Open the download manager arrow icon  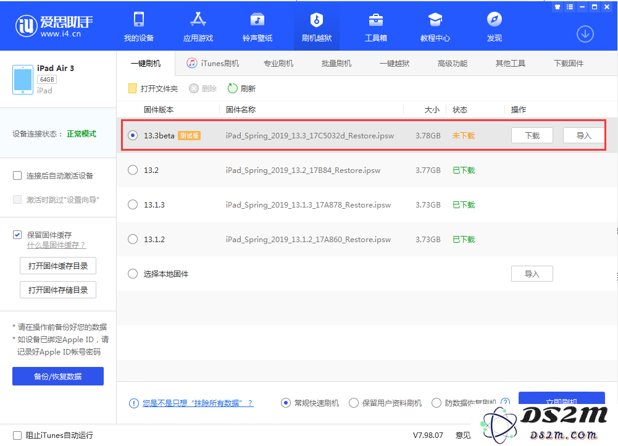tap(585, 34)
